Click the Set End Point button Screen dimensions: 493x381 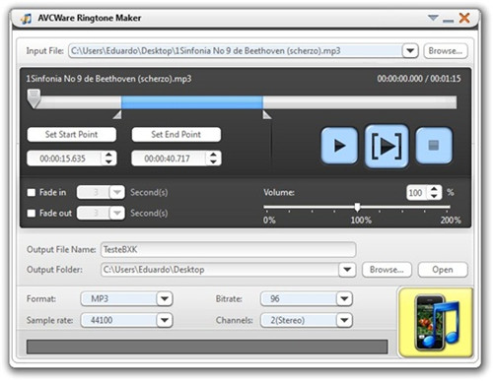pos(176,134)
